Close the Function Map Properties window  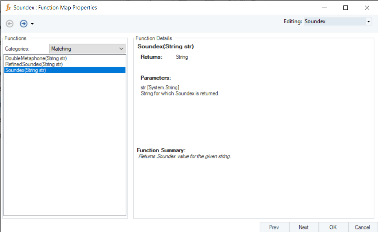(x=367, y=8)
